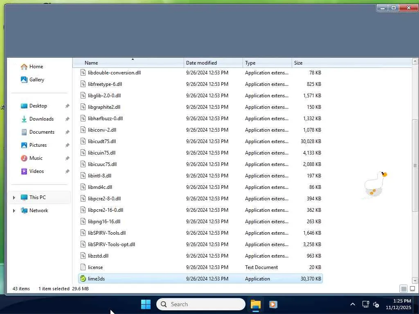419x314 pixels.
Task: Click the muted volume tray icon
Action: pos(376,304)
